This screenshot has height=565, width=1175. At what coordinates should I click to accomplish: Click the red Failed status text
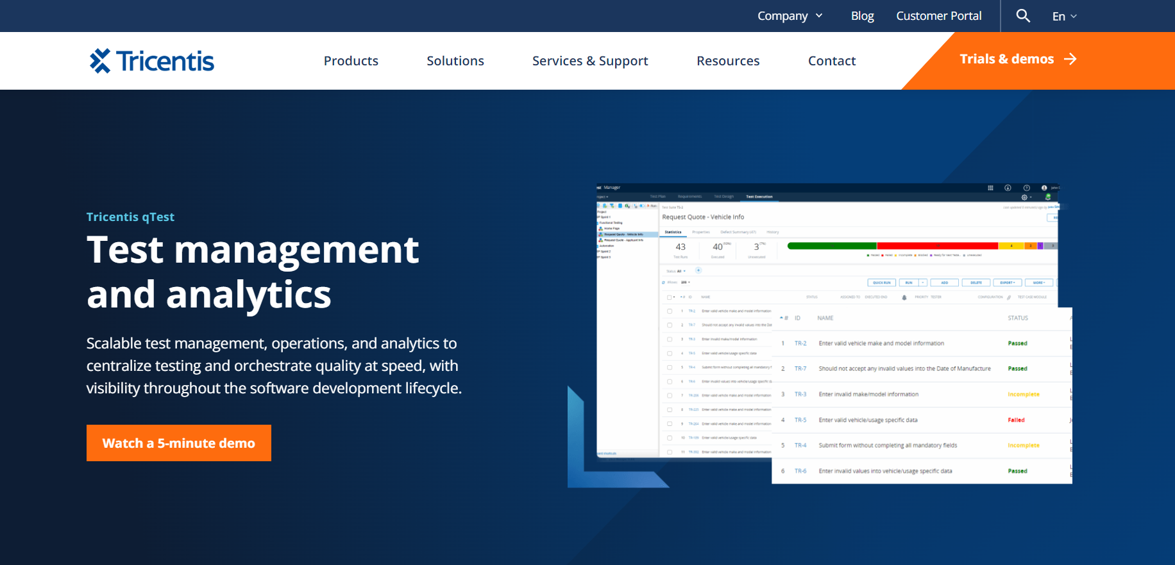coord(1016,420)
